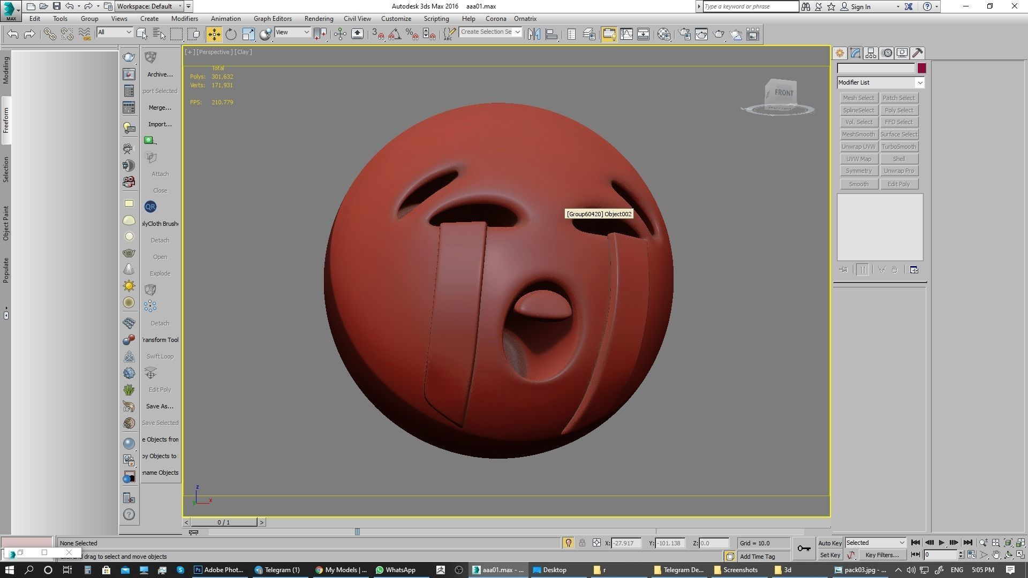Open Render Setup dialog
This screenshot has height=578, width=1028.
(x=684, y=34)
